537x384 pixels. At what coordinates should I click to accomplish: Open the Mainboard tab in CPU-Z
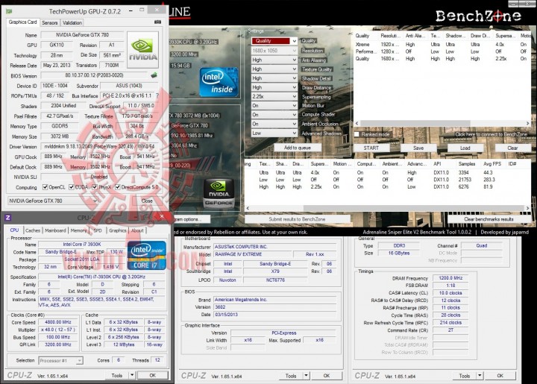(55, 230)
